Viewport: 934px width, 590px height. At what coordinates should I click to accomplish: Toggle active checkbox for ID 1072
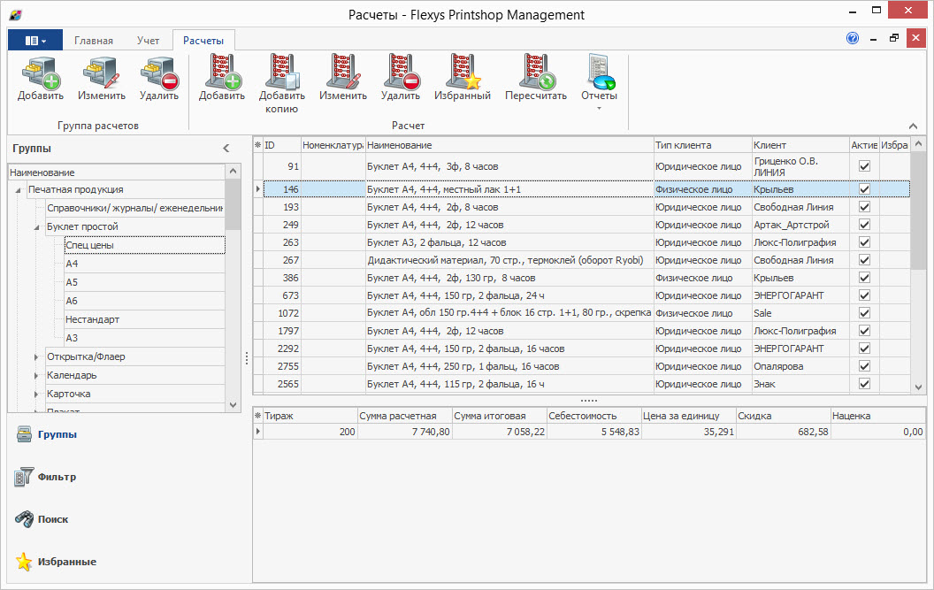tap(864, 313)
